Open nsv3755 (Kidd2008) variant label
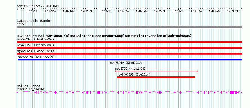Viewport: 250px width, 108px height. pyautogui.click(x=130, y=69)
